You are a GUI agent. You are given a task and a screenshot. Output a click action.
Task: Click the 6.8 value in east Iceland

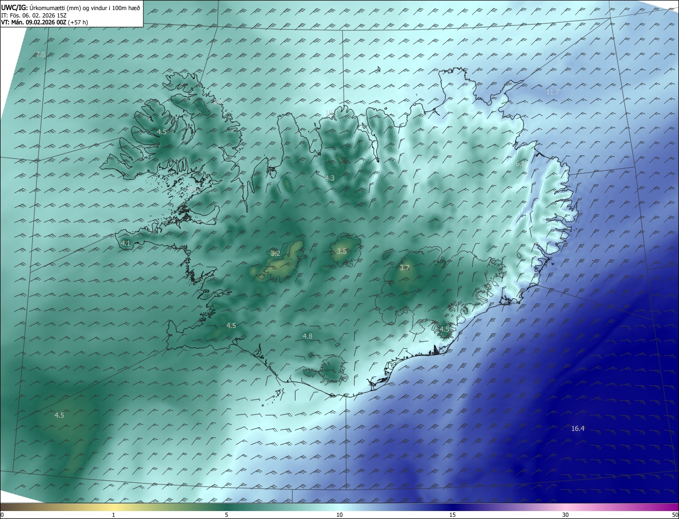pos(520,164)
